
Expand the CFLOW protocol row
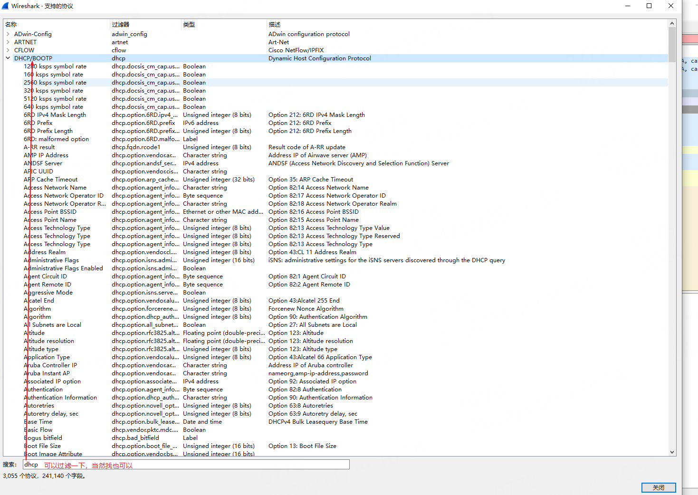8,50
